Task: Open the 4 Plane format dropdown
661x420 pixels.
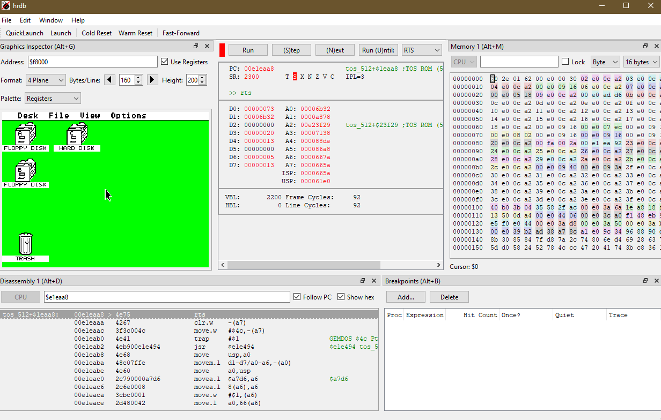Action: pos(46,80)
